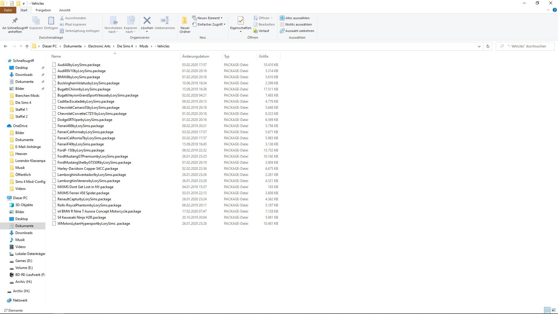Click the Einfügen paste icon
Viewport: 558px width, 314px height.
pos(51,23)
